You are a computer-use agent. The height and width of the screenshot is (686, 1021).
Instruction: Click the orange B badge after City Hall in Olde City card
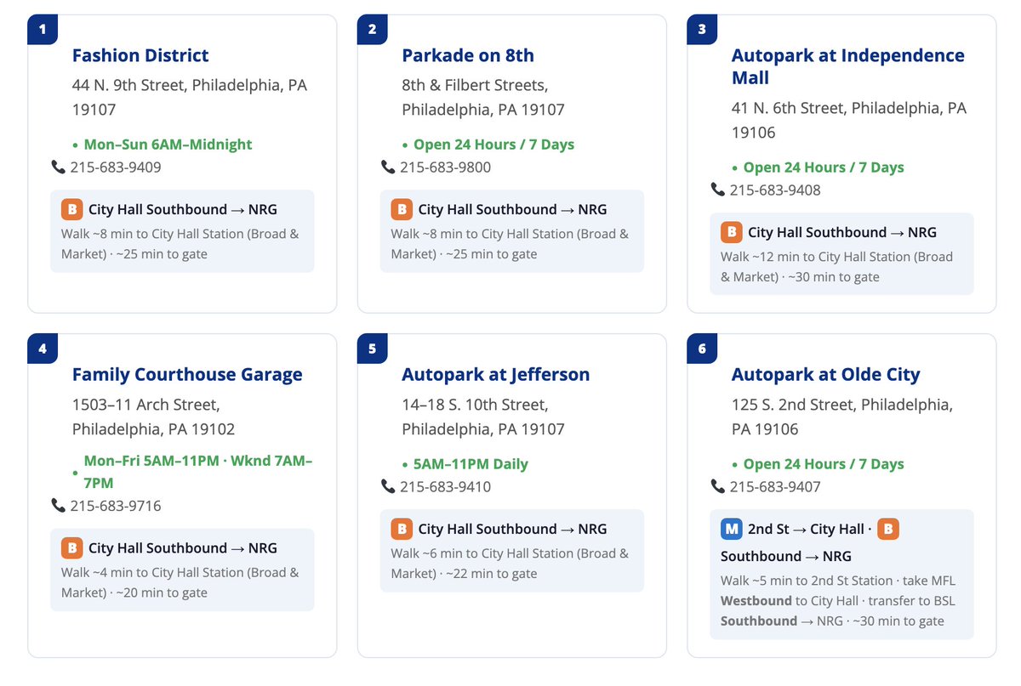[887, 529]
